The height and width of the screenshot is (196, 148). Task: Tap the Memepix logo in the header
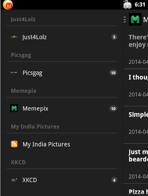135,19
